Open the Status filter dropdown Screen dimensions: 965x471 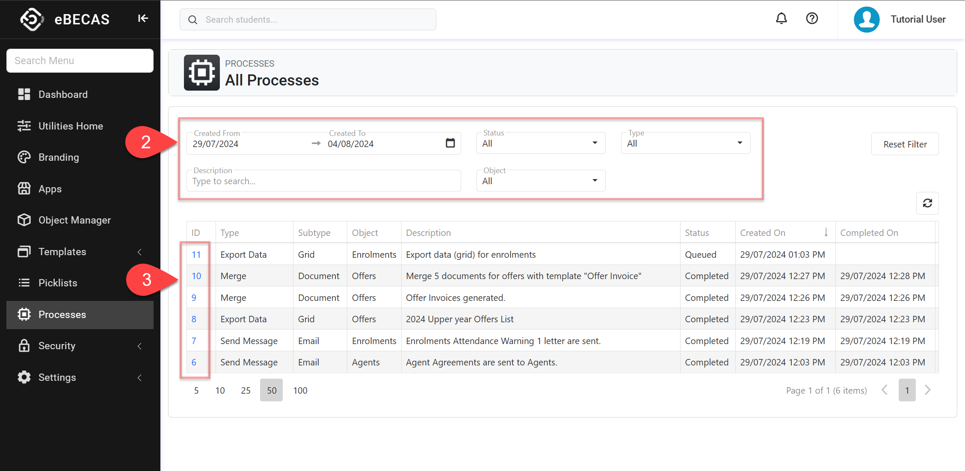click(x=540, y=143)
